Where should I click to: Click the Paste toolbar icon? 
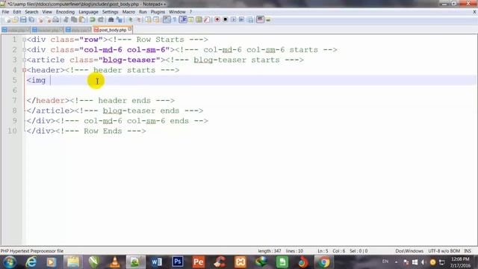[82, 20]
